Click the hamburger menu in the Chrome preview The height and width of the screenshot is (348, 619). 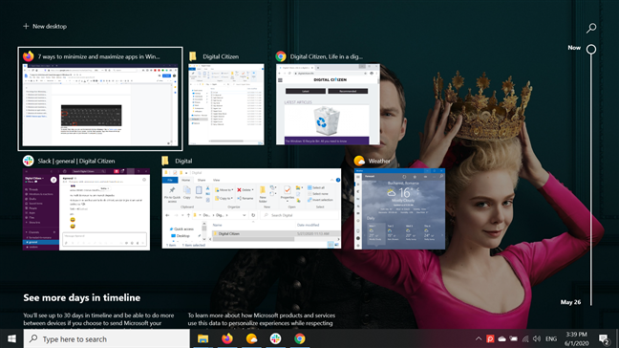pyautogui.click(x=280, y=79)
